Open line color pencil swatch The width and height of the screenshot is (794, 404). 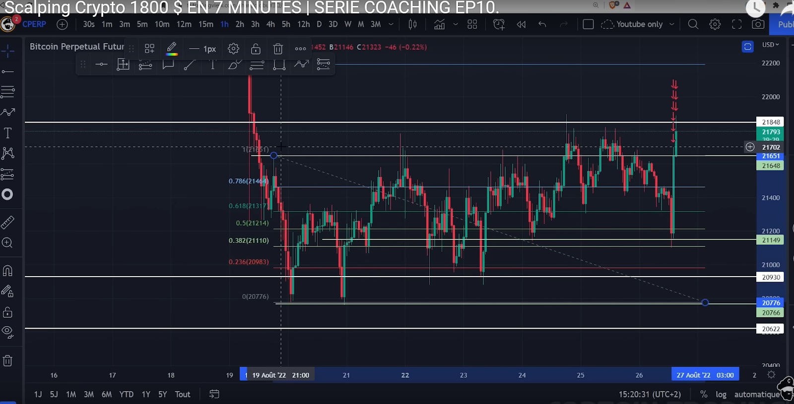tap(172, 49)
